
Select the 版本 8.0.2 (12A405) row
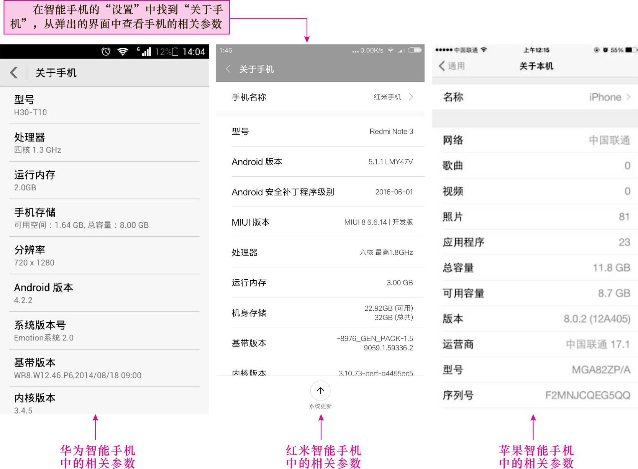(x=535, y=319)
